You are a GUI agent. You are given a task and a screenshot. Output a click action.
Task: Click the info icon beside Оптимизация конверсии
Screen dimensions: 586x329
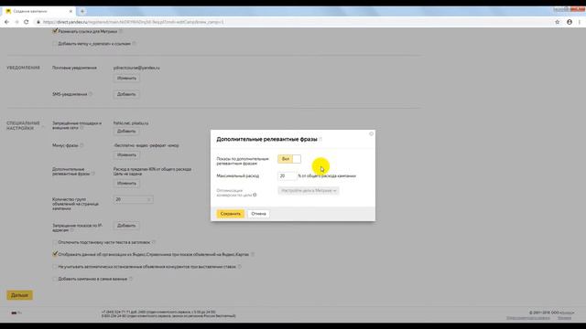(255, 195)
